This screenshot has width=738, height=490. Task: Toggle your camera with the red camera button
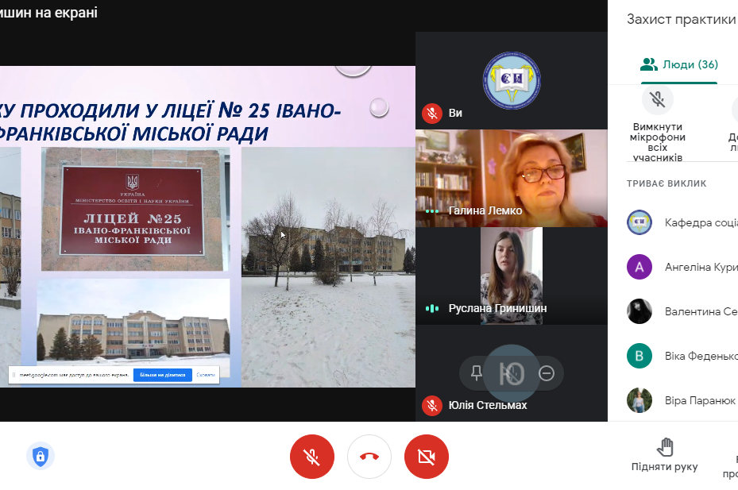click(427, 457)
